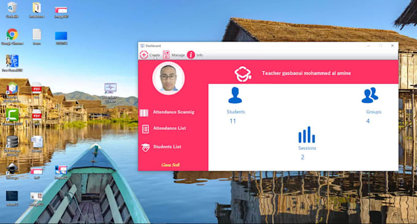Select the FPC cheetah desktop shortcut
The image size is (417, 224).
pyautogui.click(x=12, y=63)
